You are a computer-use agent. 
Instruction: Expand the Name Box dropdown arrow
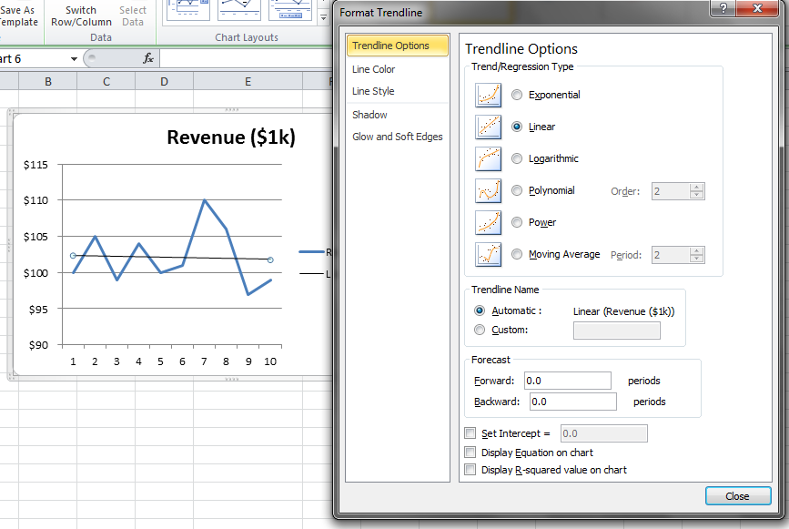coord(74,59)
